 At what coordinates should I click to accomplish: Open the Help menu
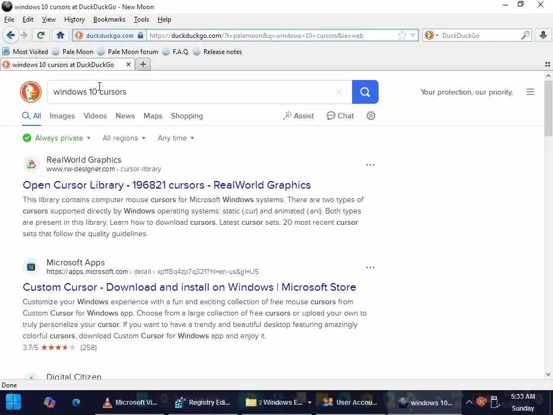[x=164, y=19]
